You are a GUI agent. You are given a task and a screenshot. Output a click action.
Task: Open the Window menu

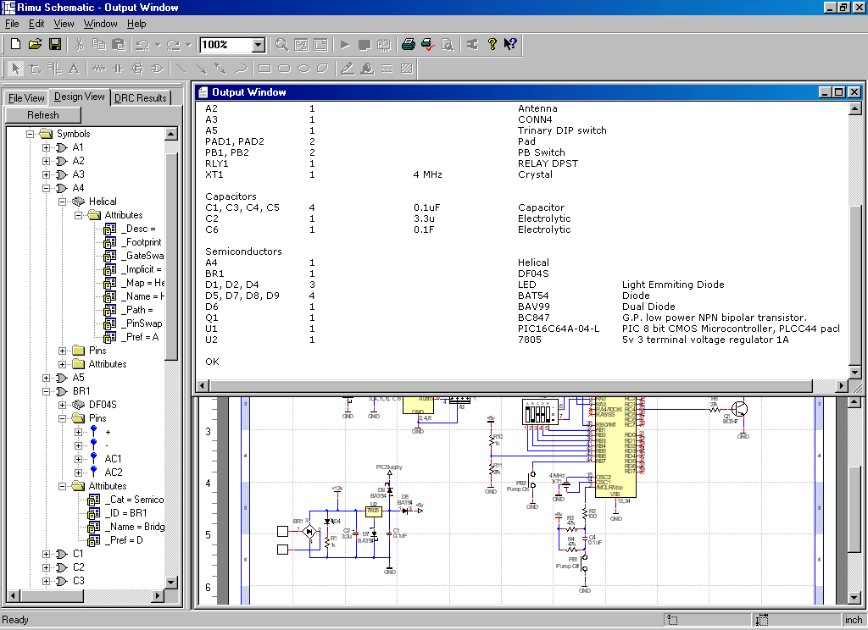(x=100, y=24)
